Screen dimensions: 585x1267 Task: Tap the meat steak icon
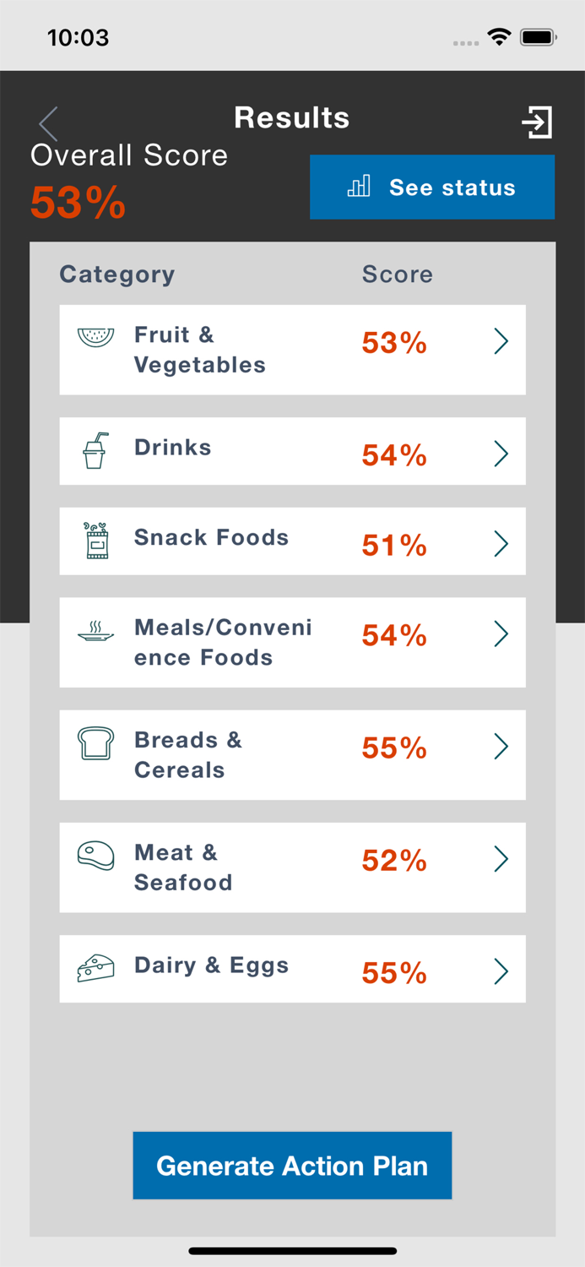click(95, 856)
